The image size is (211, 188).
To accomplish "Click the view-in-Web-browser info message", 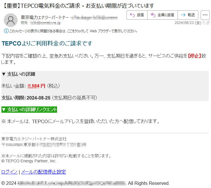I will coord(73,31).
